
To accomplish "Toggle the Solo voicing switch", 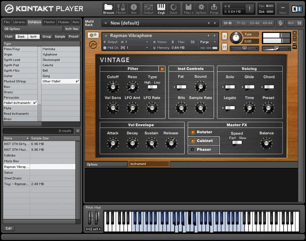I will (230, 87).
